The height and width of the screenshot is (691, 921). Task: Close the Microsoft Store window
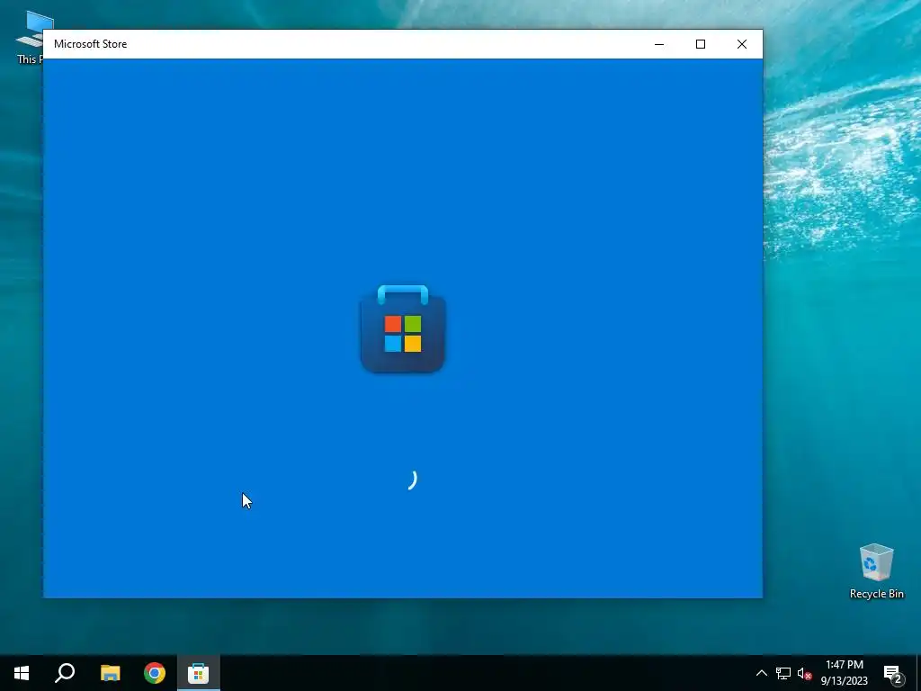click(x=742, y=44)
